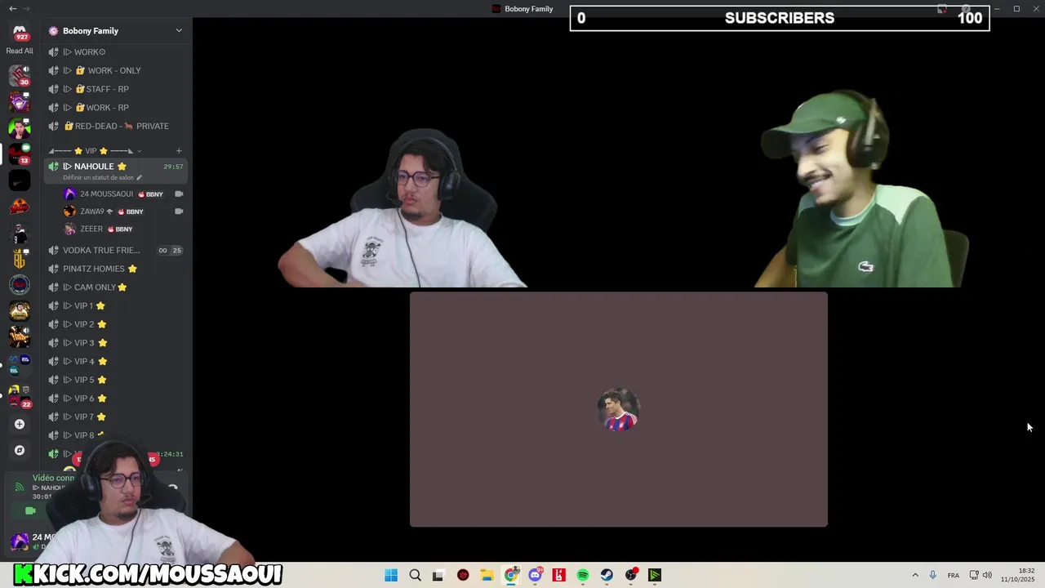
Task: Join VIP 6 voice channel
Action: [x=115, y=399]
